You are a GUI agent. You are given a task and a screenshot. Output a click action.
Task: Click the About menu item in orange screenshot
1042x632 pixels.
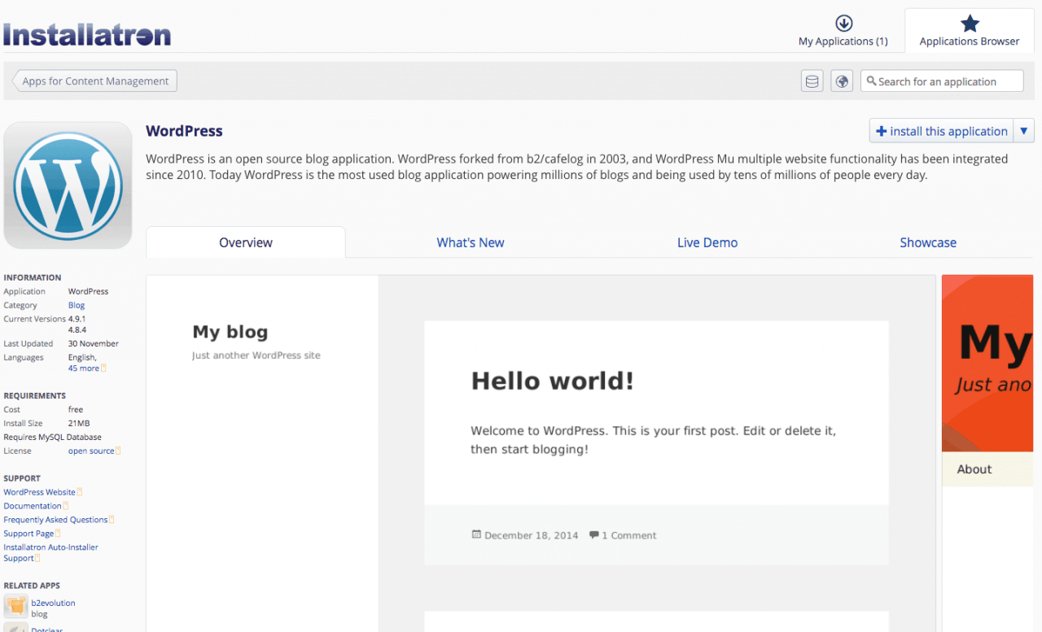click(974, 469)
